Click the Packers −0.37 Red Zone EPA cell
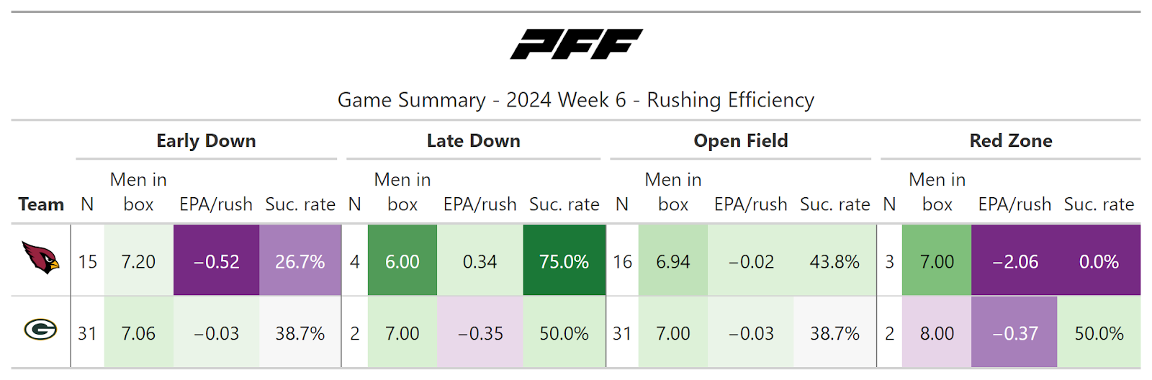 click(1014, 333)
